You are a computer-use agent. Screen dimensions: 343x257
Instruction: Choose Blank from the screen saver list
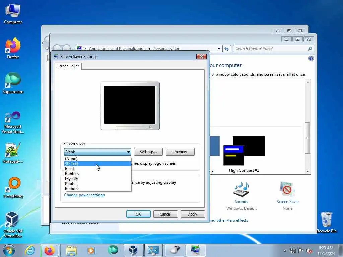click(x=97, y=169)
